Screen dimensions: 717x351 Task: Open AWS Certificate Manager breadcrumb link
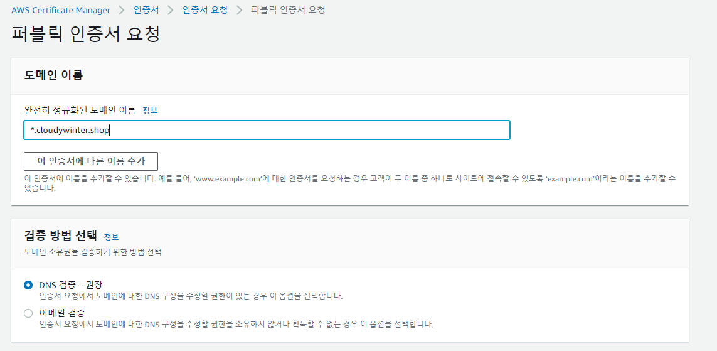pyautogui.click(x=61, y=10)
